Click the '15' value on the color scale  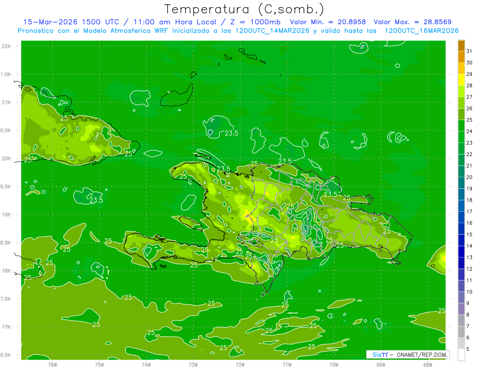coord(469,234)
